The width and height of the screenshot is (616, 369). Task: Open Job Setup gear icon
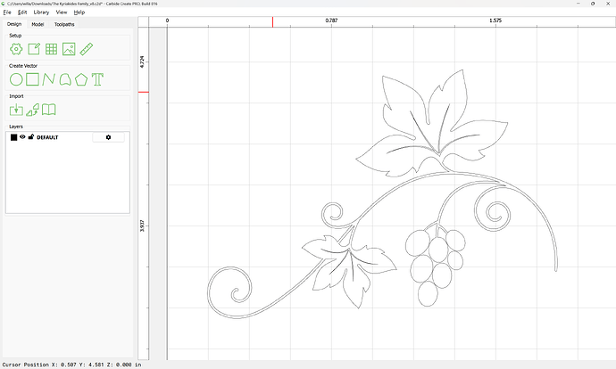click(x=16, y=49)
